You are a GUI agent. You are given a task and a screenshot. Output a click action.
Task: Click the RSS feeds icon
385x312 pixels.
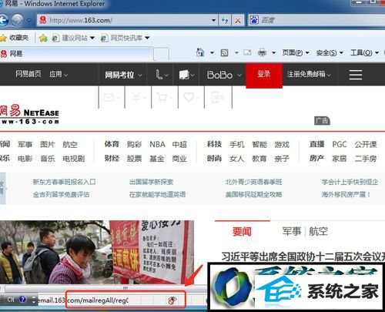(x=224, y=53)
